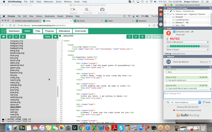The height and width of the screenshot is (132, 212).
Task: Click the first open-in-new-window icon button
Action: point(129,37)
